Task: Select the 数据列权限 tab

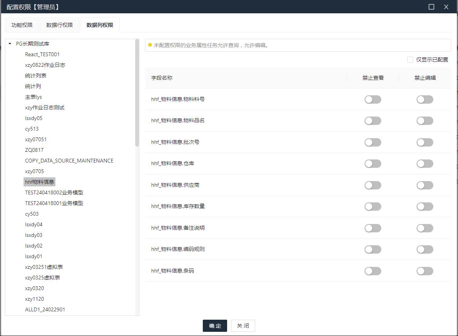Action: click(x=100, y=25)
